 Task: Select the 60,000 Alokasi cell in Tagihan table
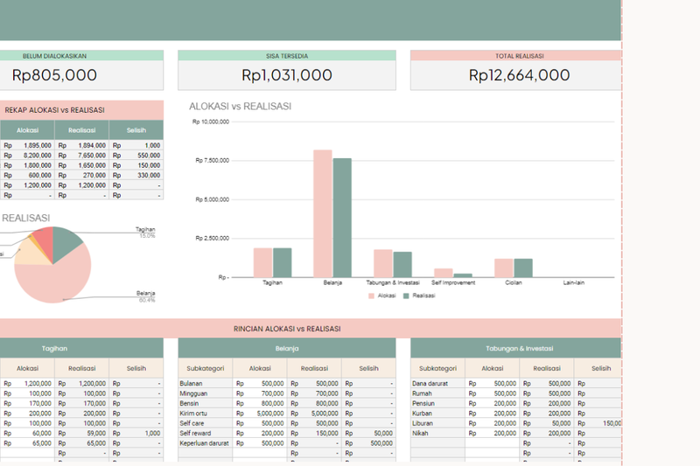pyautogui.click(x=27, y=433)
